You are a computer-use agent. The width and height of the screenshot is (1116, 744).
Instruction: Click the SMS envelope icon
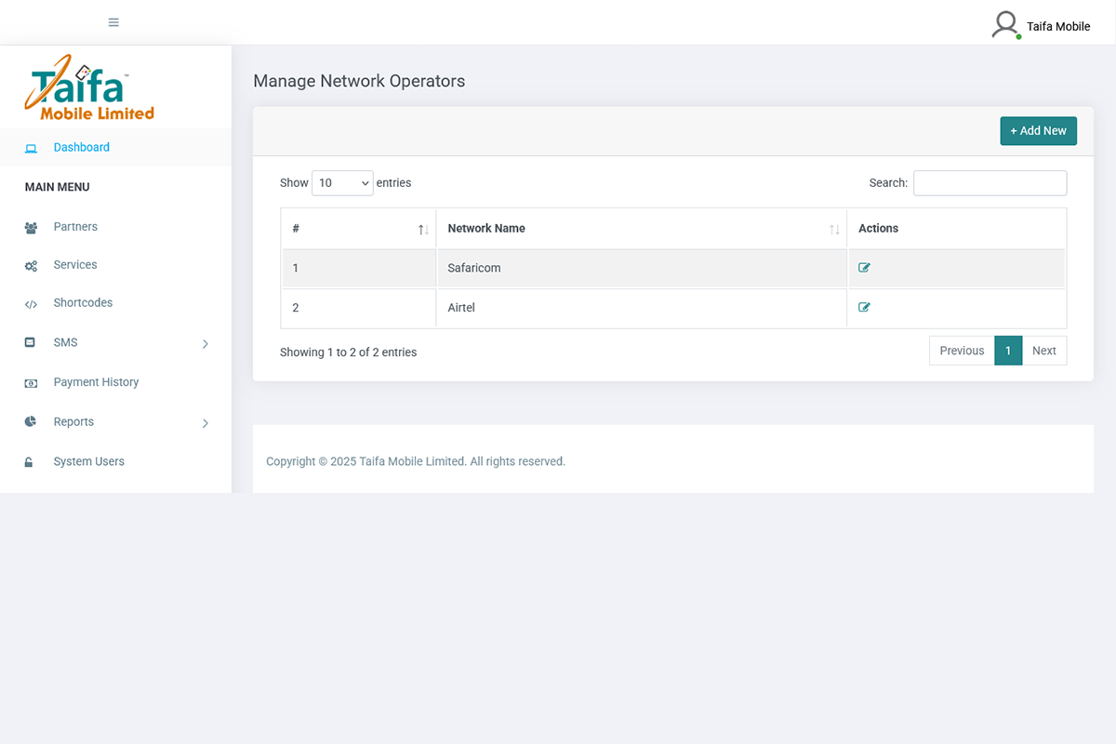coord(32,341)
